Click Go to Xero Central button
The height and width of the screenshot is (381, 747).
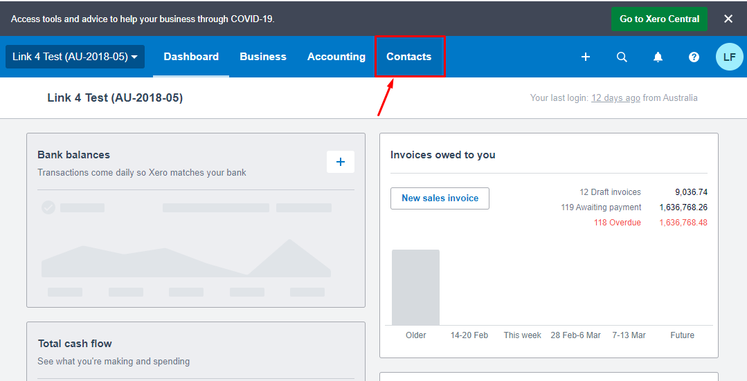659,19
